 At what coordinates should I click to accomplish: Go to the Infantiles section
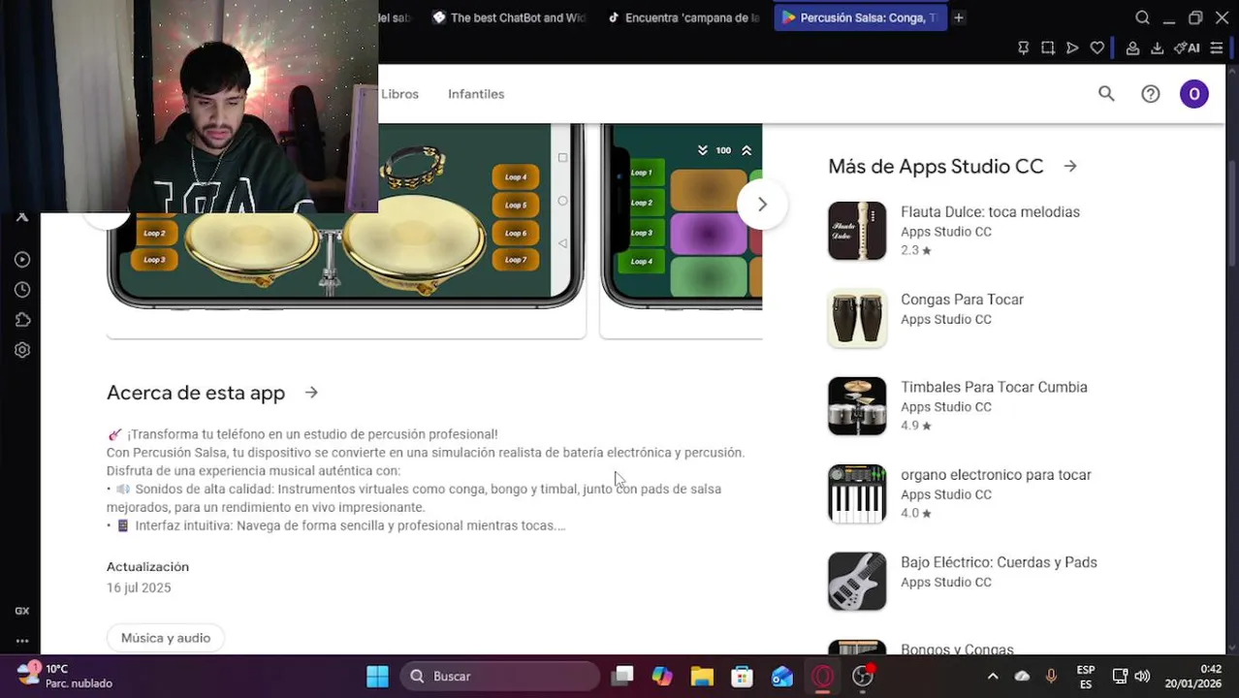pyautogui.click(x=476, y=94)
